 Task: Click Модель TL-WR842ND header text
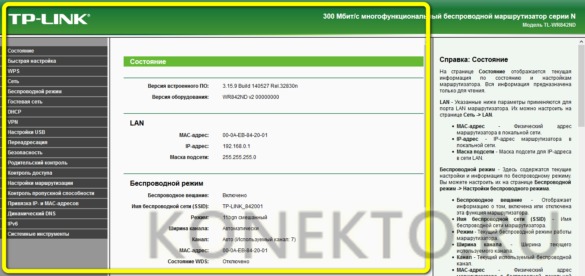pos(549,25)
